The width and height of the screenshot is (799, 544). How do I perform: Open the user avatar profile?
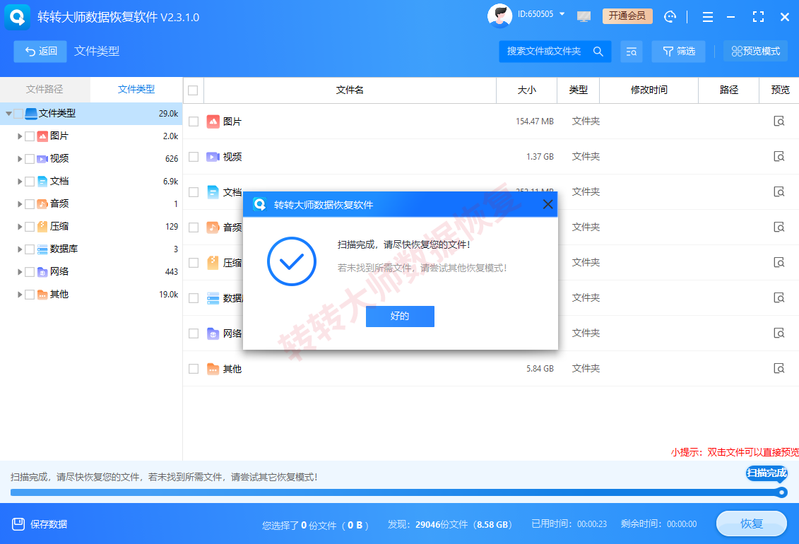click(x=499, y=16)
